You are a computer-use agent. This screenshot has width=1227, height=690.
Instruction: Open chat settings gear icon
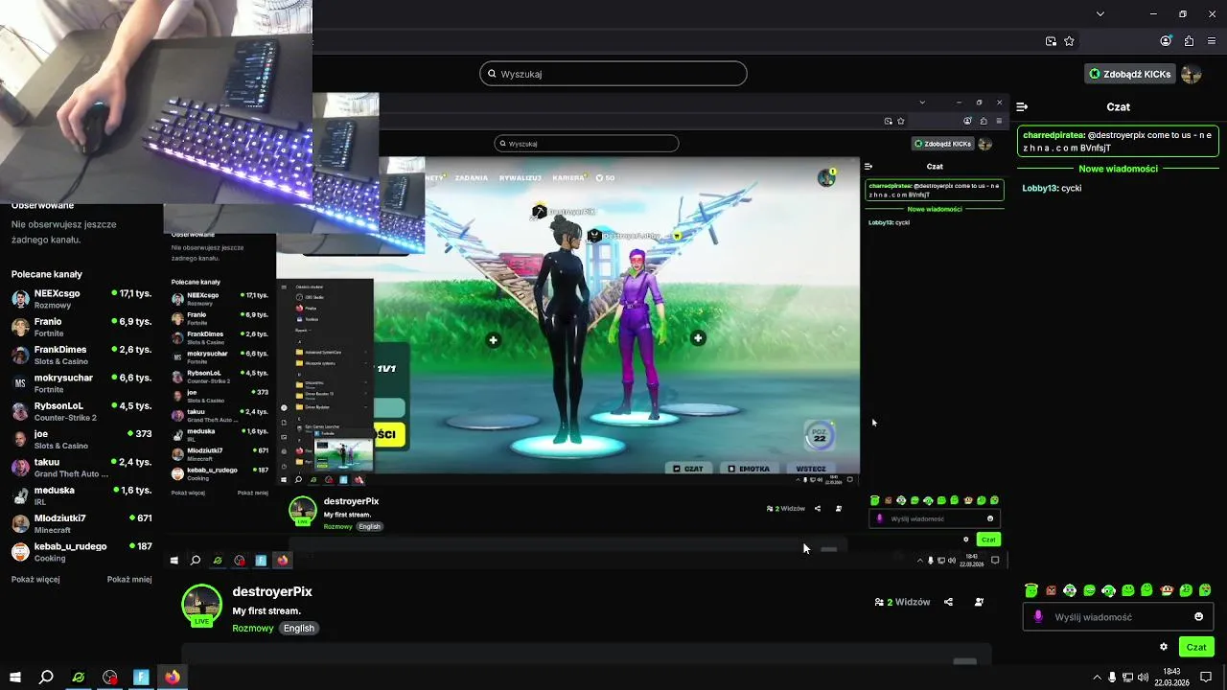click(x=1164, y=647)
